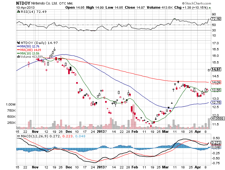
Task: Click the StockCharts.com copyright text
Action: pyautogui.click(x=196, y=3)
